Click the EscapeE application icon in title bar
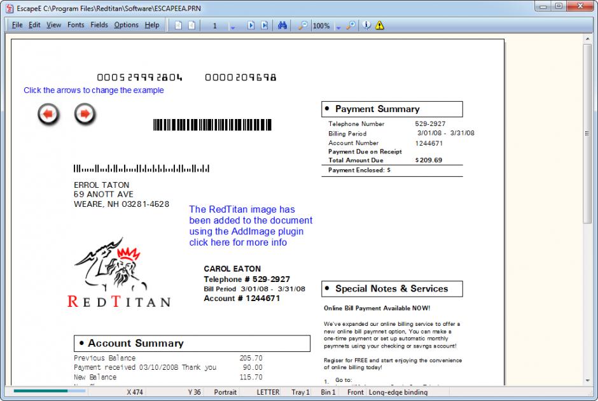 click(10, 8)
